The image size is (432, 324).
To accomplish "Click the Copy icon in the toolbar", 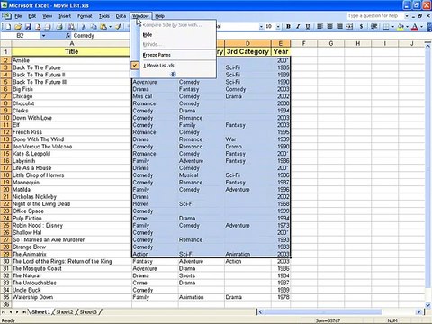I will pos(94,27).
